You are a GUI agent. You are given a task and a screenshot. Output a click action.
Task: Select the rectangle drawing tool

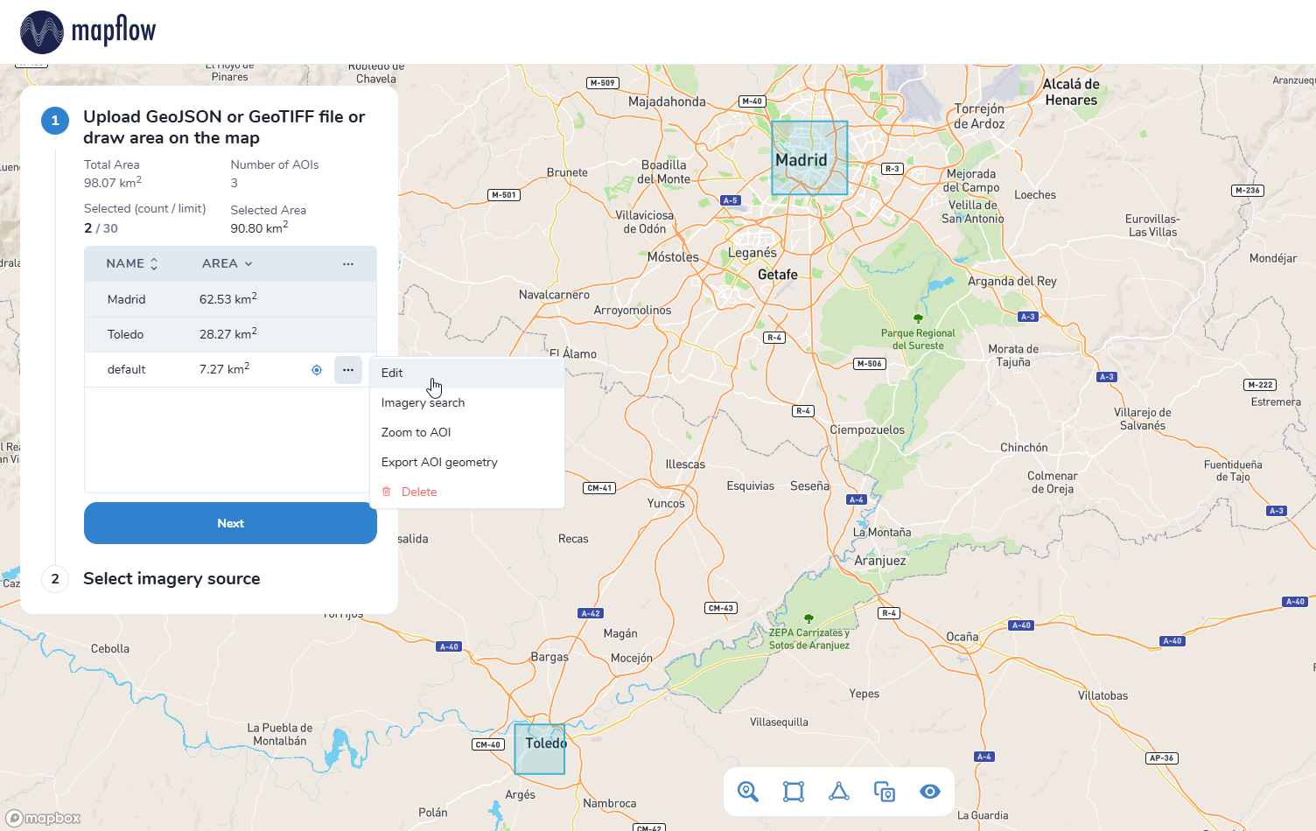point(794,792)
